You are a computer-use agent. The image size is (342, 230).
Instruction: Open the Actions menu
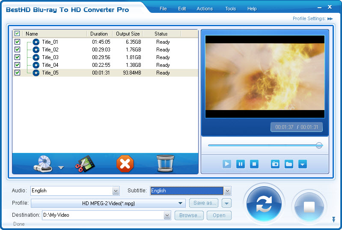(205, 9)
